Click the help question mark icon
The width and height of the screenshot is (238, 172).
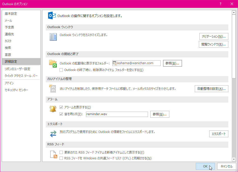coord(220,4)
